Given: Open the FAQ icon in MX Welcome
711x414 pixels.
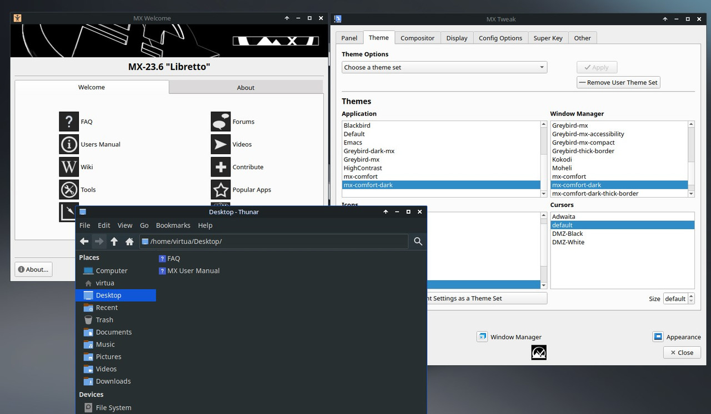Looking at the screenshot, I should point(69,122).
